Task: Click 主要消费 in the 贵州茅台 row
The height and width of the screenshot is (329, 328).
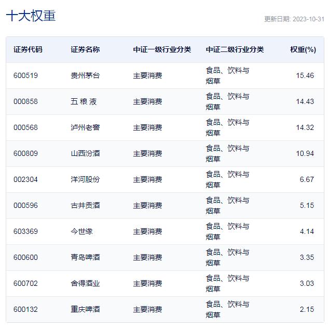Action: 148,75
